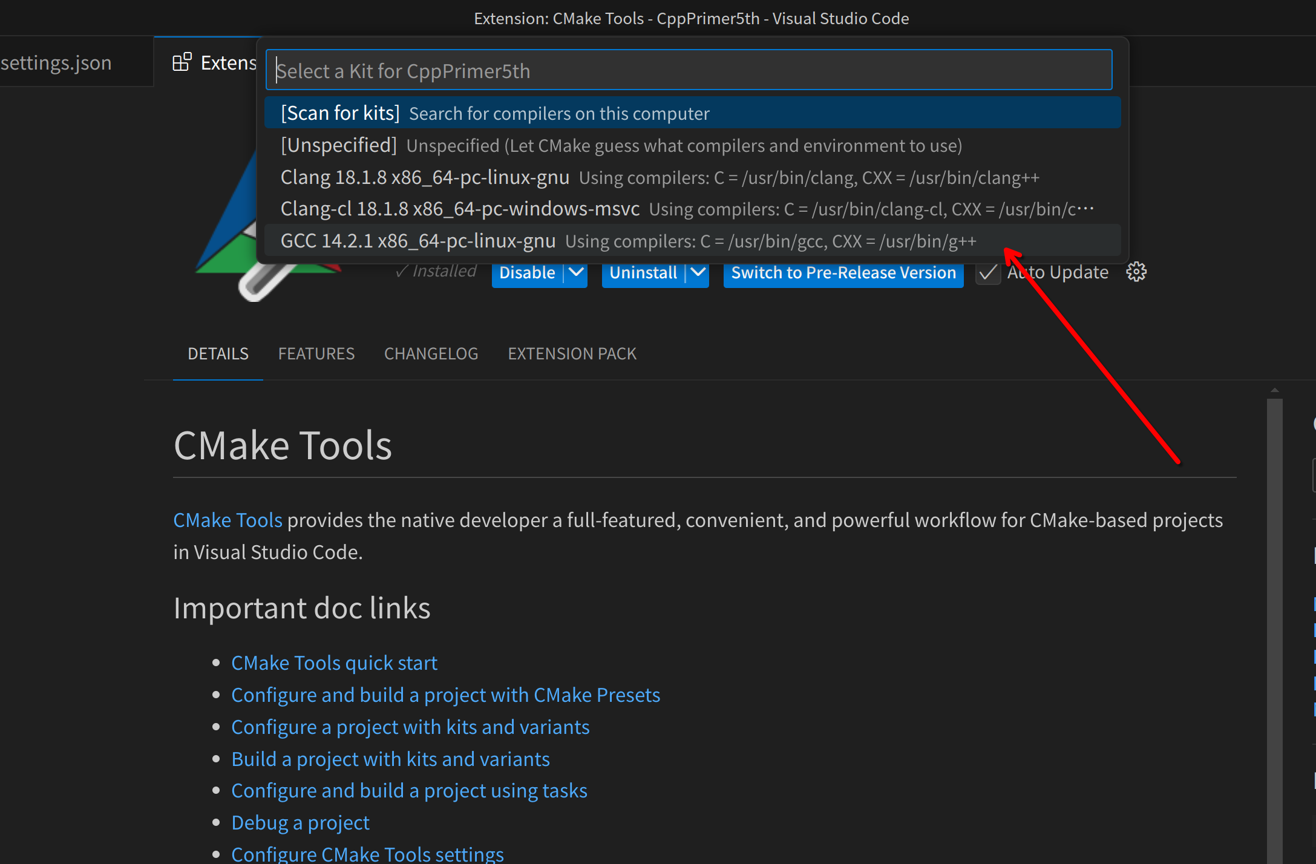Select GCC 14.2.1 x86_64-pc-linux-gnu kit

pos(692,241)
